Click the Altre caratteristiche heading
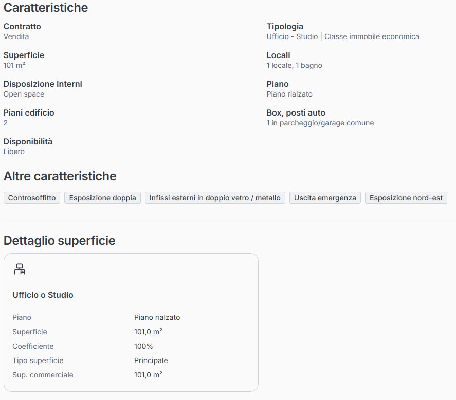Screen dimensions: 456x400 60,176
